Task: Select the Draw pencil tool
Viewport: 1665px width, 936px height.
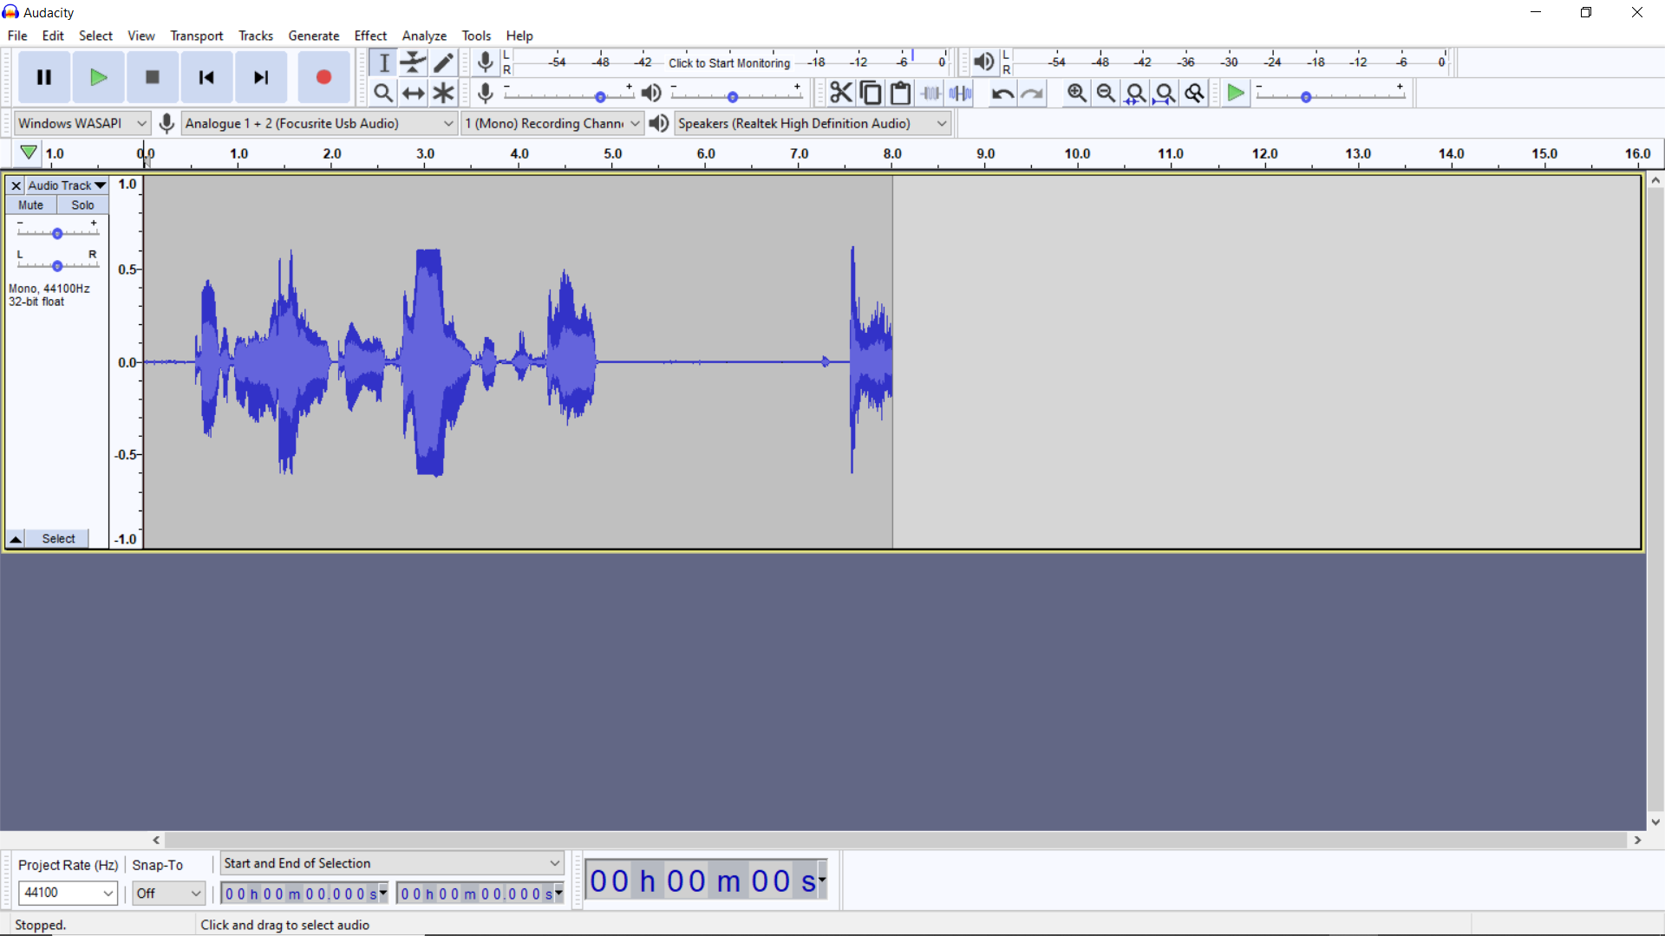Action: 444,62
